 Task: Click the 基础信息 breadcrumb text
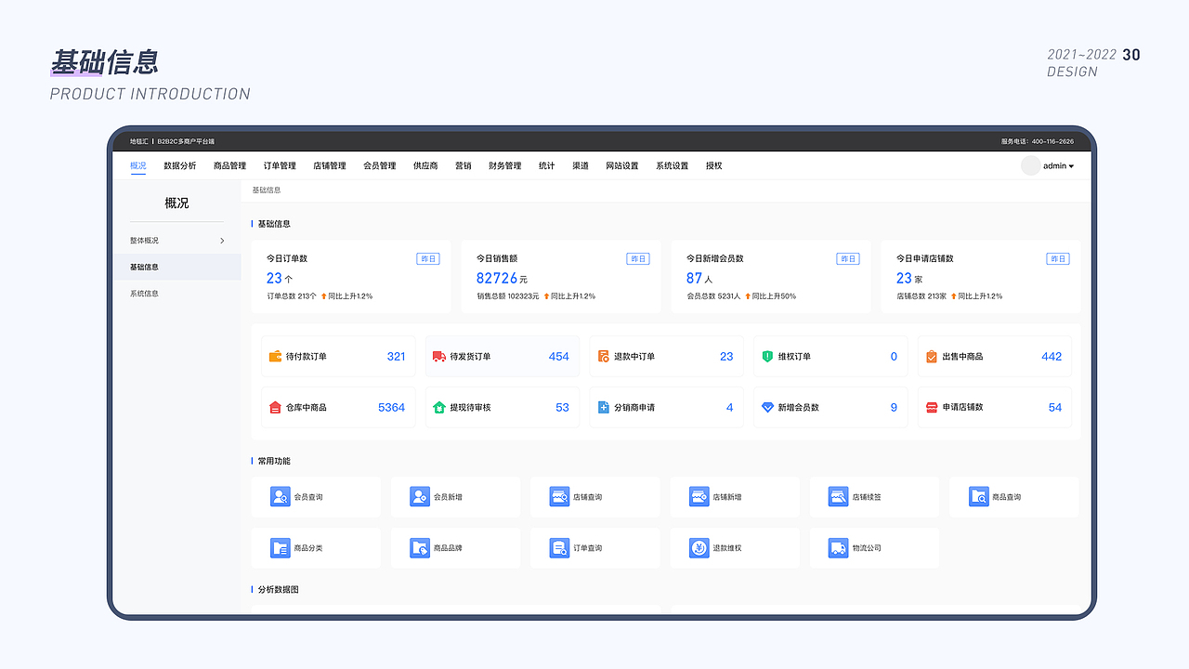coord(267,190)
